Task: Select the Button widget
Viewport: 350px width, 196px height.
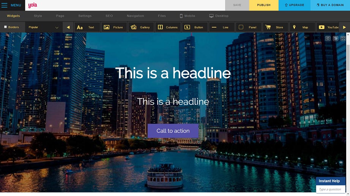Action: click(x=195, y=27)
